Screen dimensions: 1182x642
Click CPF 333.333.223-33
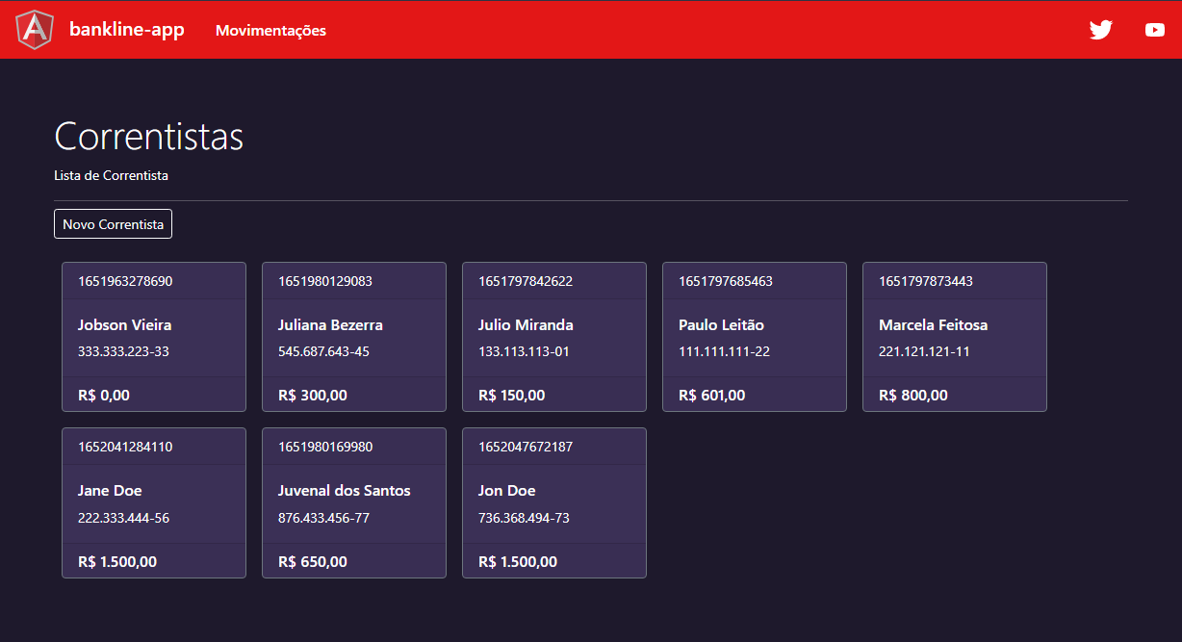tap(123, 351)
